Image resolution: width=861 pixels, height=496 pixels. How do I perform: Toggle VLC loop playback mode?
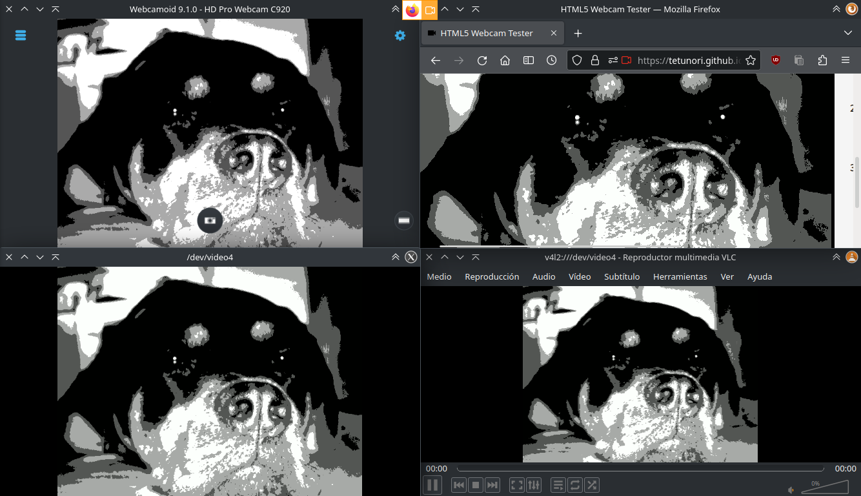pyautogui.click(x=575, y=484)
